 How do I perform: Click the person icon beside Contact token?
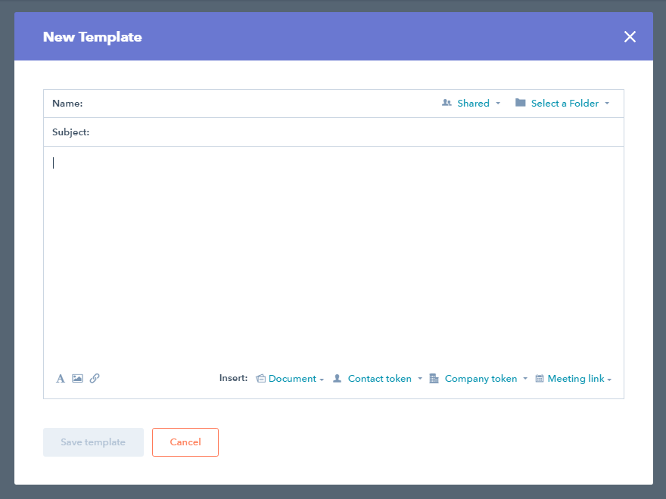tap(337, 379)
